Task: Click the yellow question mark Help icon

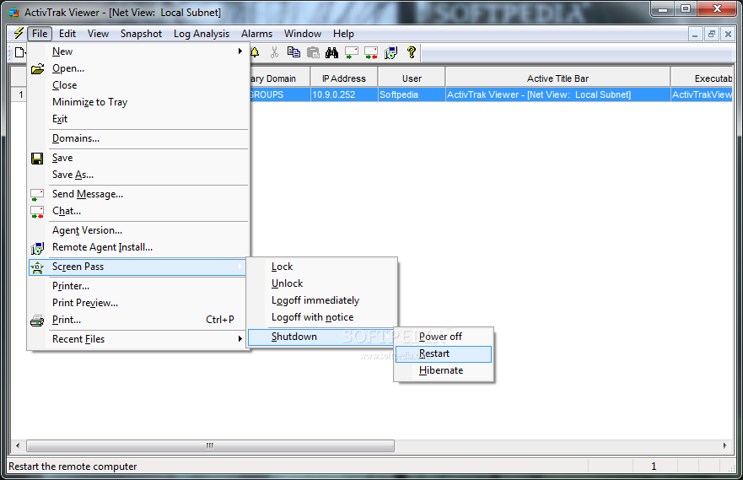Action: tap(412, 52)
